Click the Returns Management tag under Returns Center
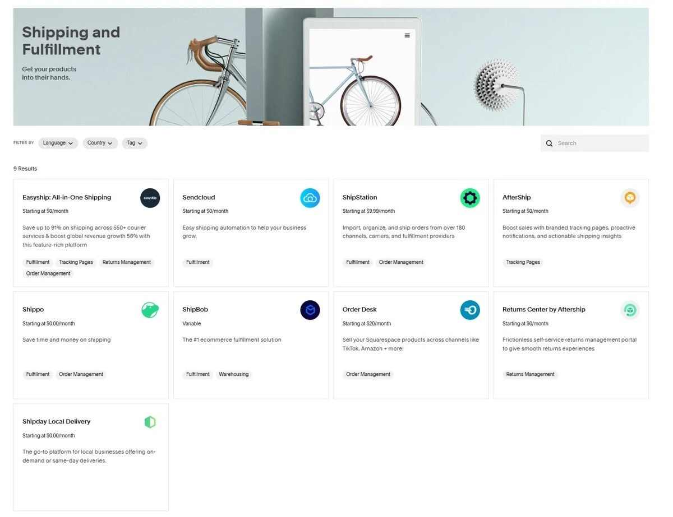673x517 pixels. point(530,374)
